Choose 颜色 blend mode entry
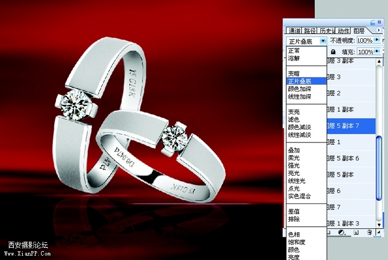 click(307, 249)
